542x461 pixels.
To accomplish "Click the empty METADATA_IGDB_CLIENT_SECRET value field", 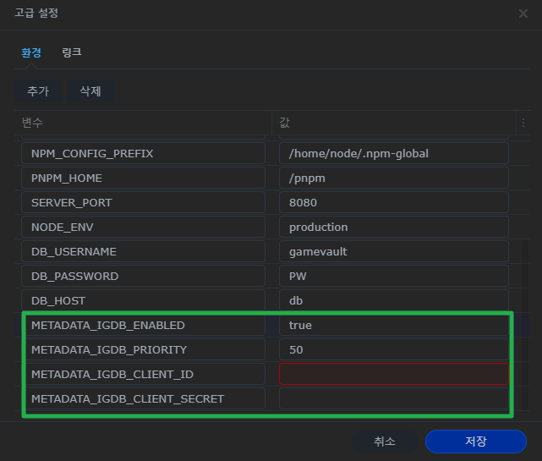I will pyautogui.click(x=393, y=398).
